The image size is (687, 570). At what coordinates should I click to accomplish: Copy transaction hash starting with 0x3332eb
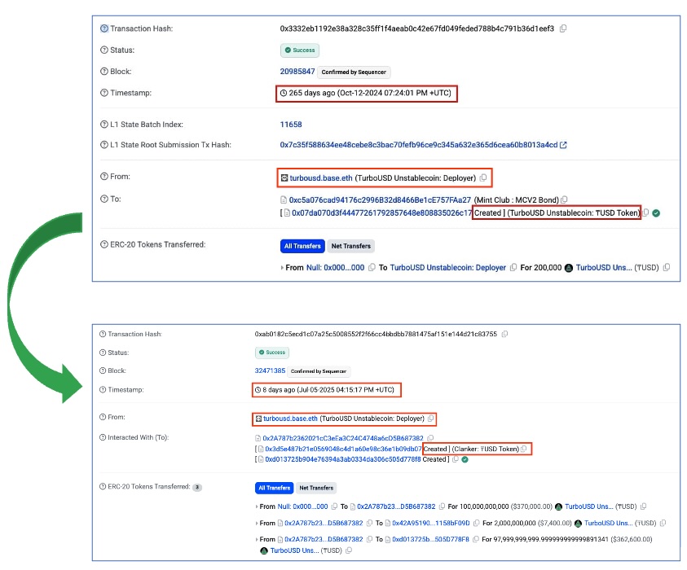tap(563, 28)
